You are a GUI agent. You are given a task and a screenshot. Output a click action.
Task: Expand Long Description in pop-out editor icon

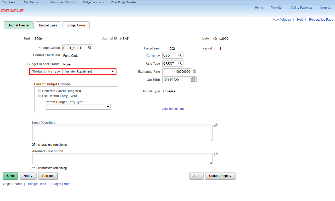(216, 125)
